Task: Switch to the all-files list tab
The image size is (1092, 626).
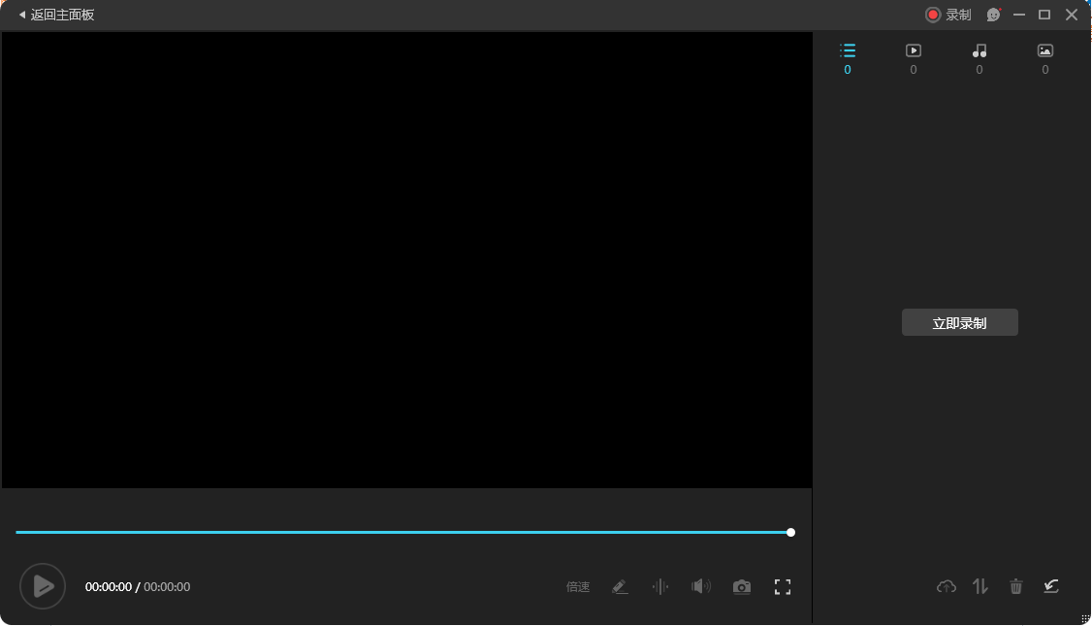Action: tap(848, 58)
